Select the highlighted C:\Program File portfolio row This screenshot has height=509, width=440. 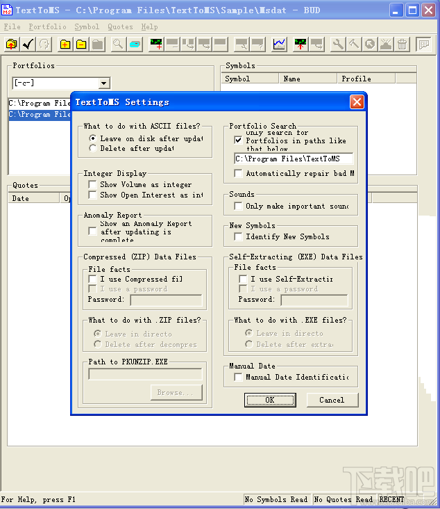click(x=40, y=114)
